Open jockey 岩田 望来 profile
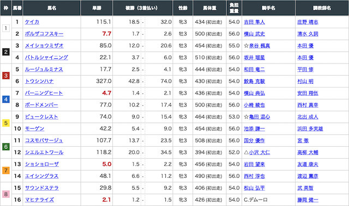The width and height of the screenshot is (349, 206). pyautogui.click(x=255, y=164)
